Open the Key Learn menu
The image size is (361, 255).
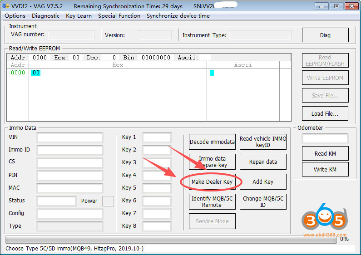pyautogui.click(x=79, y=16)
